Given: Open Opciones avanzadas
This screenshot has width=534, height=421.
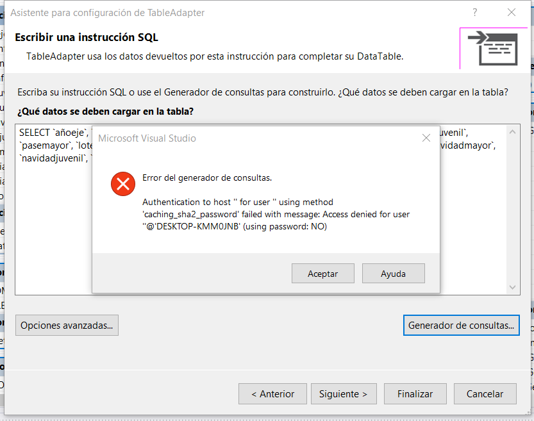Looking at the screenshot, I should coord(67,326).
